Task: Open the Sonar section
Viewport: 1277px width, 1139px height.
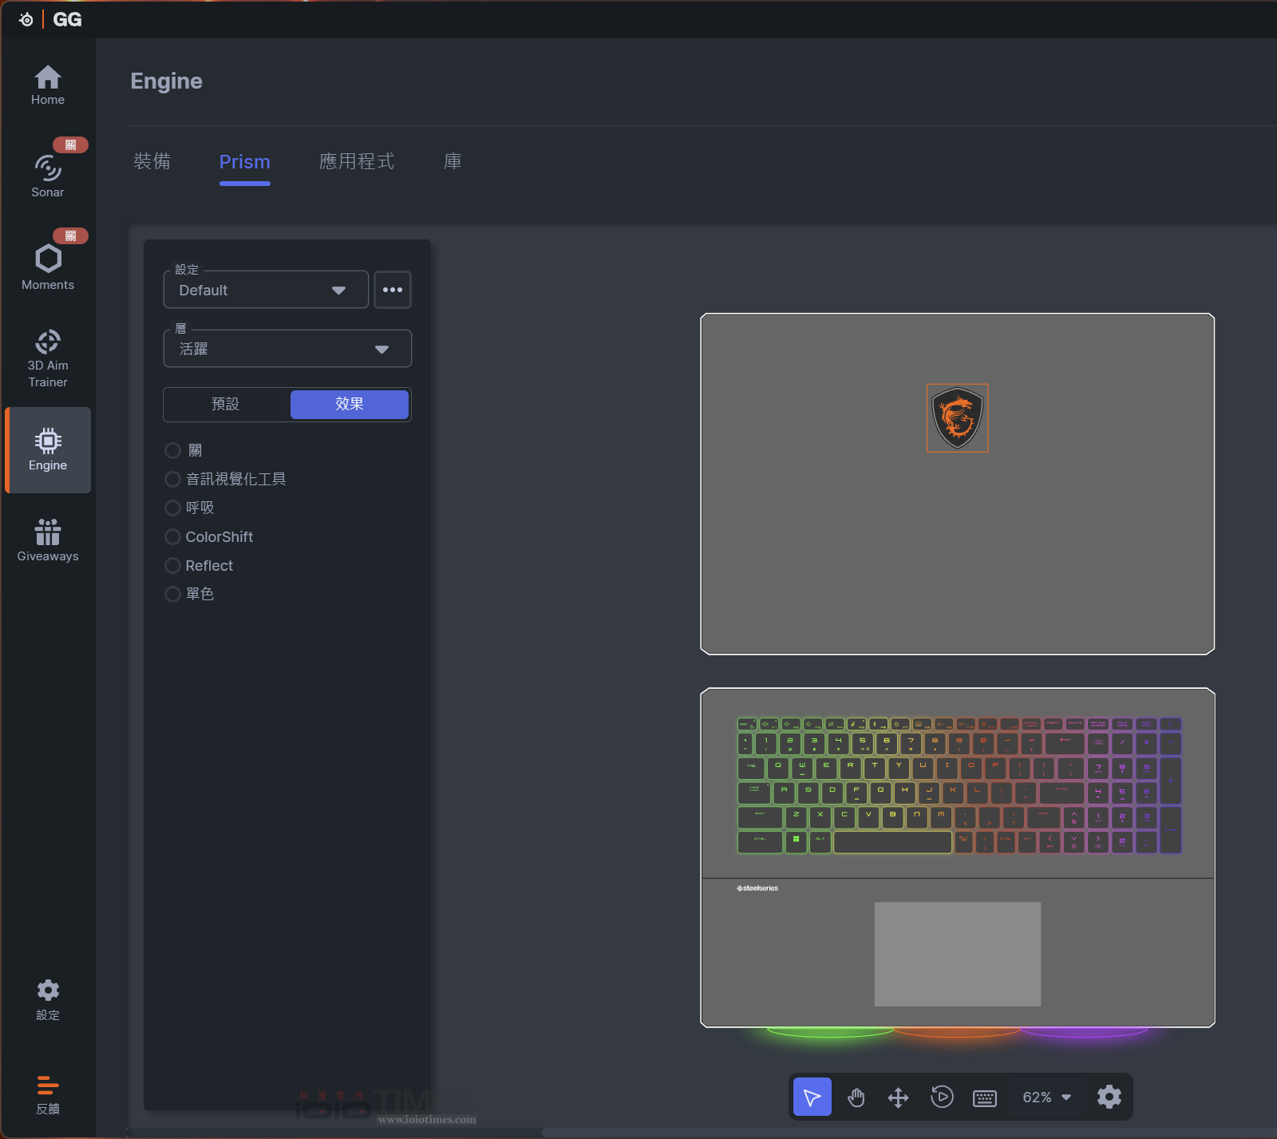Action: (48, 176)
